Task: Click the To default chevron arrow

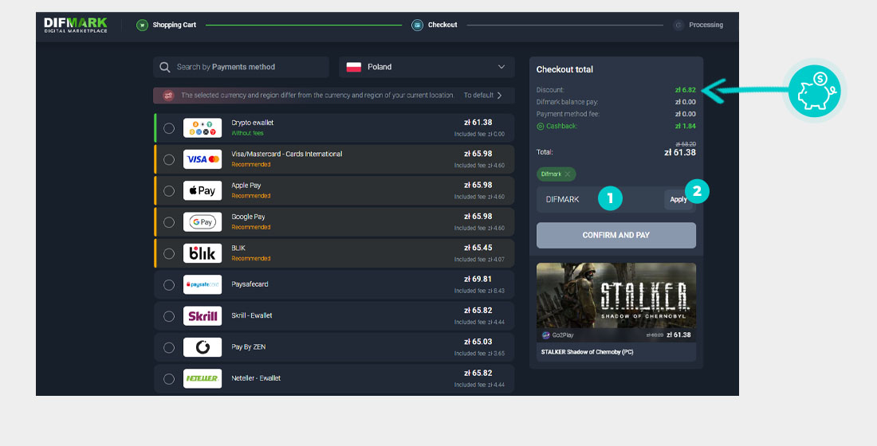Action: 499,96
